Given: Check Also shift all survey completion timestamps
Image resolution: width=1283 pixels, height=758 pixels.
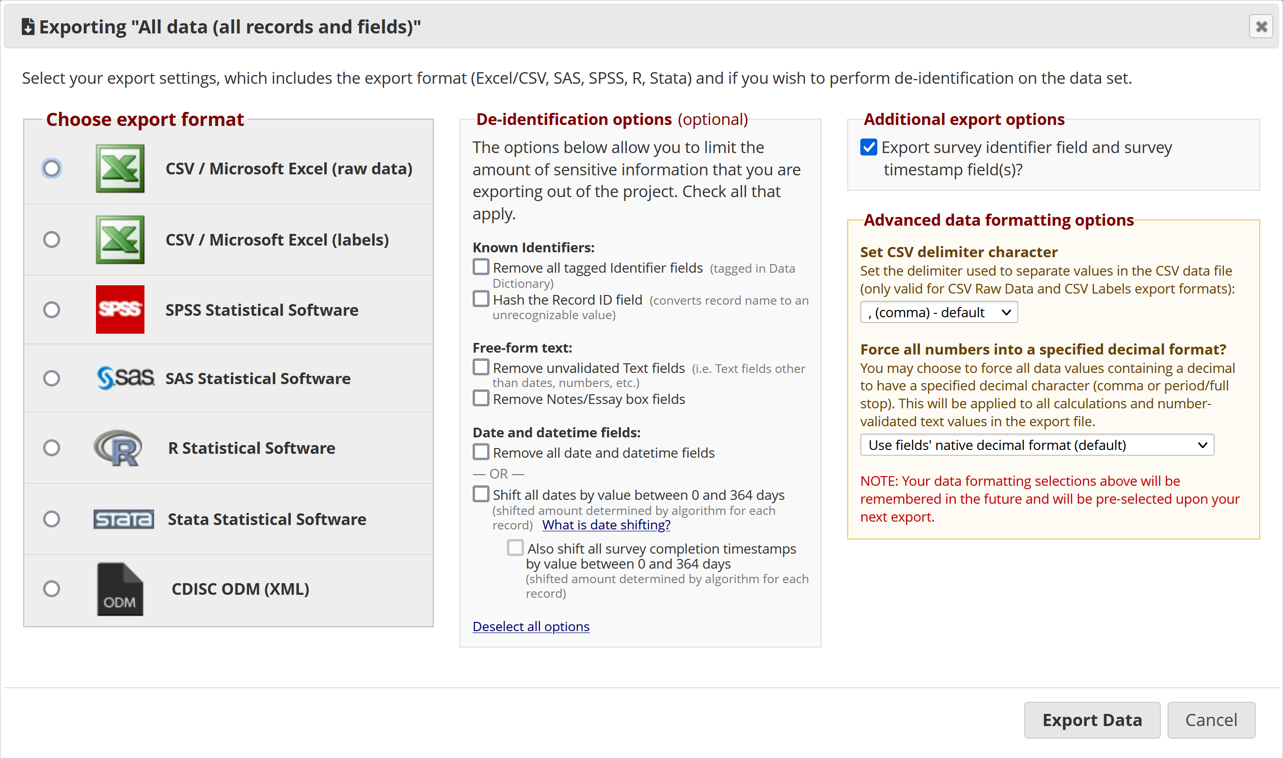Looking at the screenshot, I should [515, 548].
